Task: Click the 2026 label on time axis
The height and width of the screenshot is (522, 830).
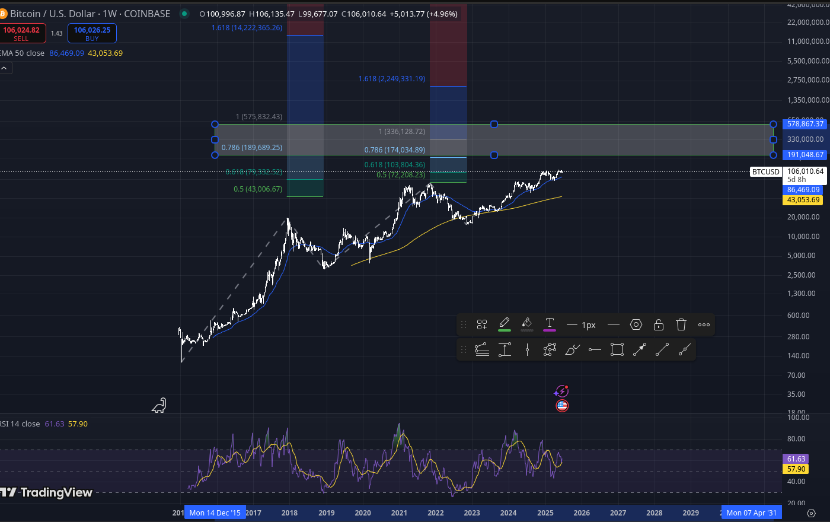Action: (582, 513)
